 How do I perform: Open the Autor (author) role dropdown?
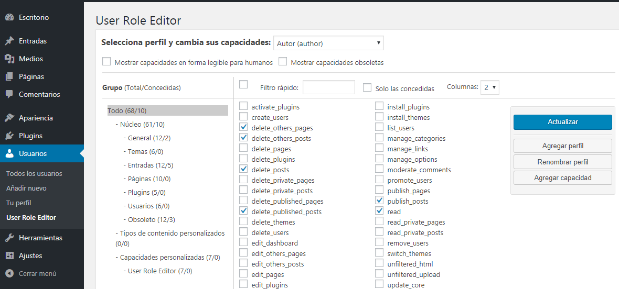click(328, 43)
